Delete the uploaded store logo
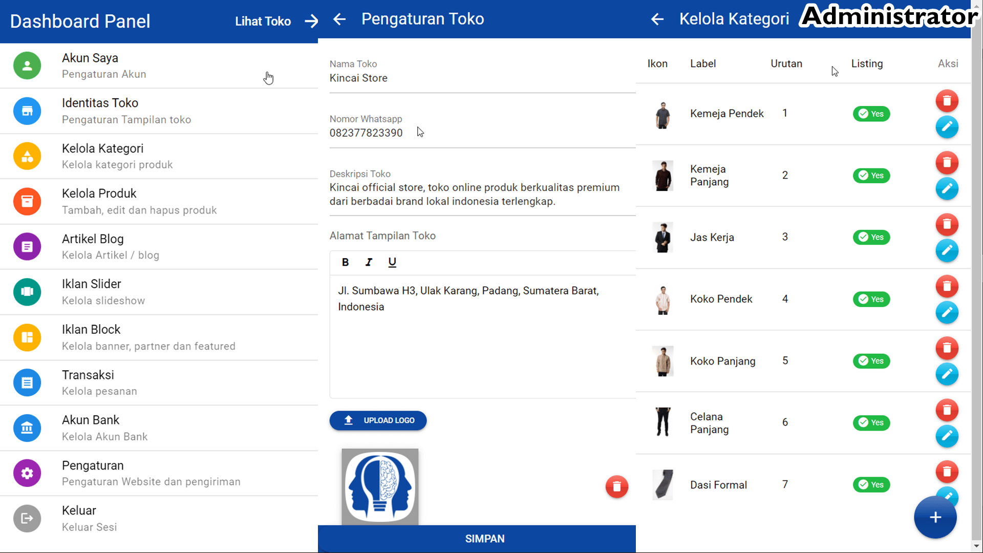Screen dimensions: 983x553 [x=616, y=486]
